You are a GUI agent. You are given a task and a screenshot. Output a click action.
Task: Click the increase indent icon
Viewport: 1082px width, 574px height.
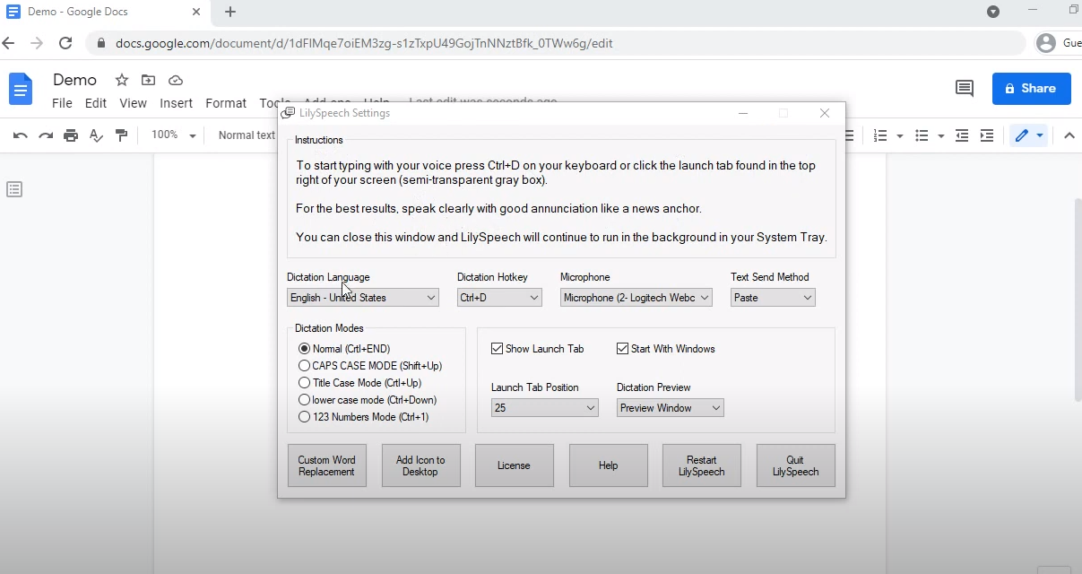point(987,135)
